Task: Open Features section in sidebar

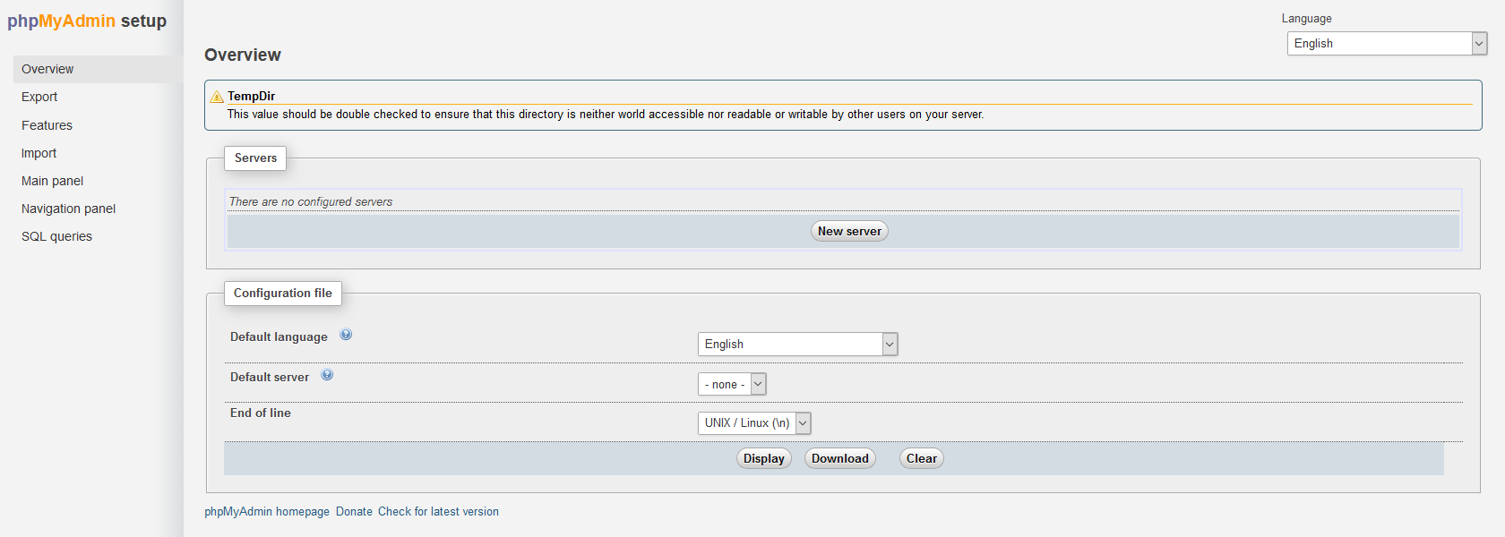Action: click(47, 125)
